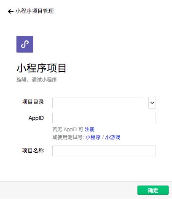This screenshot has width=172, height=199.
Task: Use the 小程序 test account link
Action: coord(93,137)
